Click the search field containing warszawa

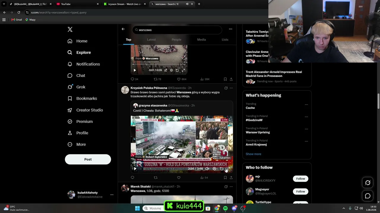click(177, 30)
